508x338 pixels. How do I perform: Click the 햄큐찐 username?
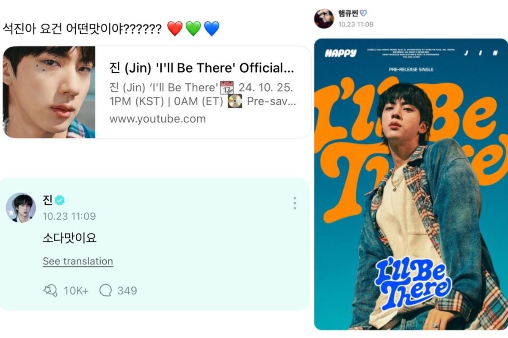click(348, 14)
